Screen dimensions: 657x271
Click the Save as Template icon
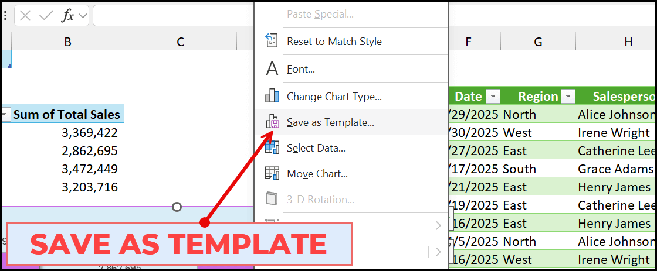272,122
